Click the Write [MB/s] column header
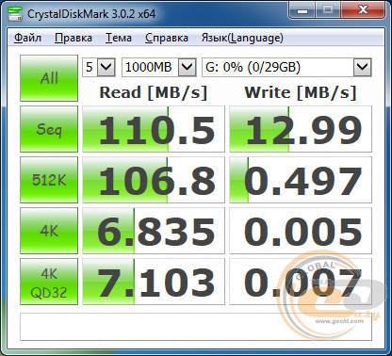Image resolution: width=392 pixels, height=356 pixels. pos(301,93)
